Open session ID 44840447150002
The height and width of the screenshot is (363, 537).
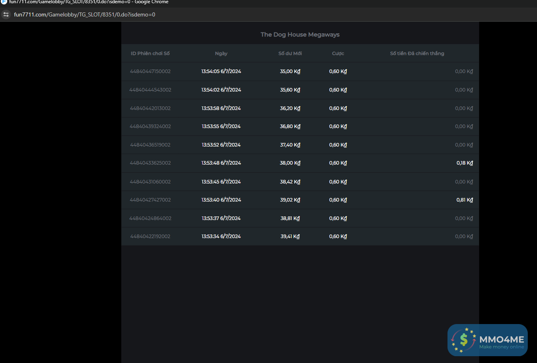click(150, 71)
